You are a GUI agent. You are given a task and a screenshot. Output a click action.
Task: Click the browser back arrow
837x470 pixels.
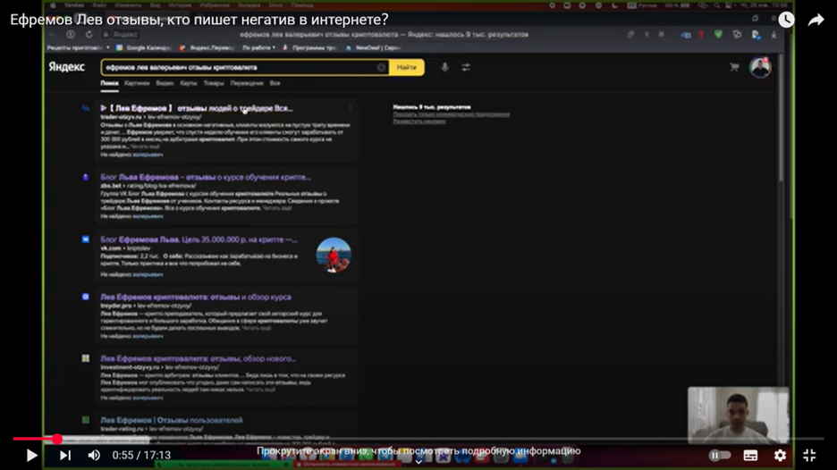(x=52, y=34)
